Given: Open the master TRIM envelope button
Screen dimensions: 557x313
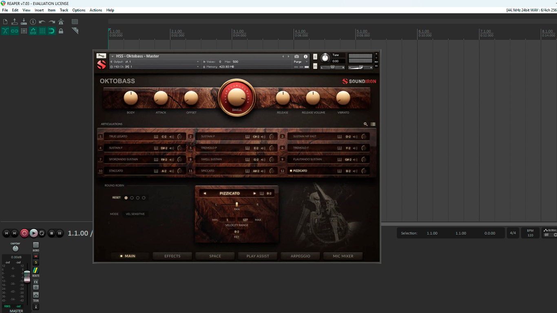Looking at the screenshot, I should (x=36, y=295).
